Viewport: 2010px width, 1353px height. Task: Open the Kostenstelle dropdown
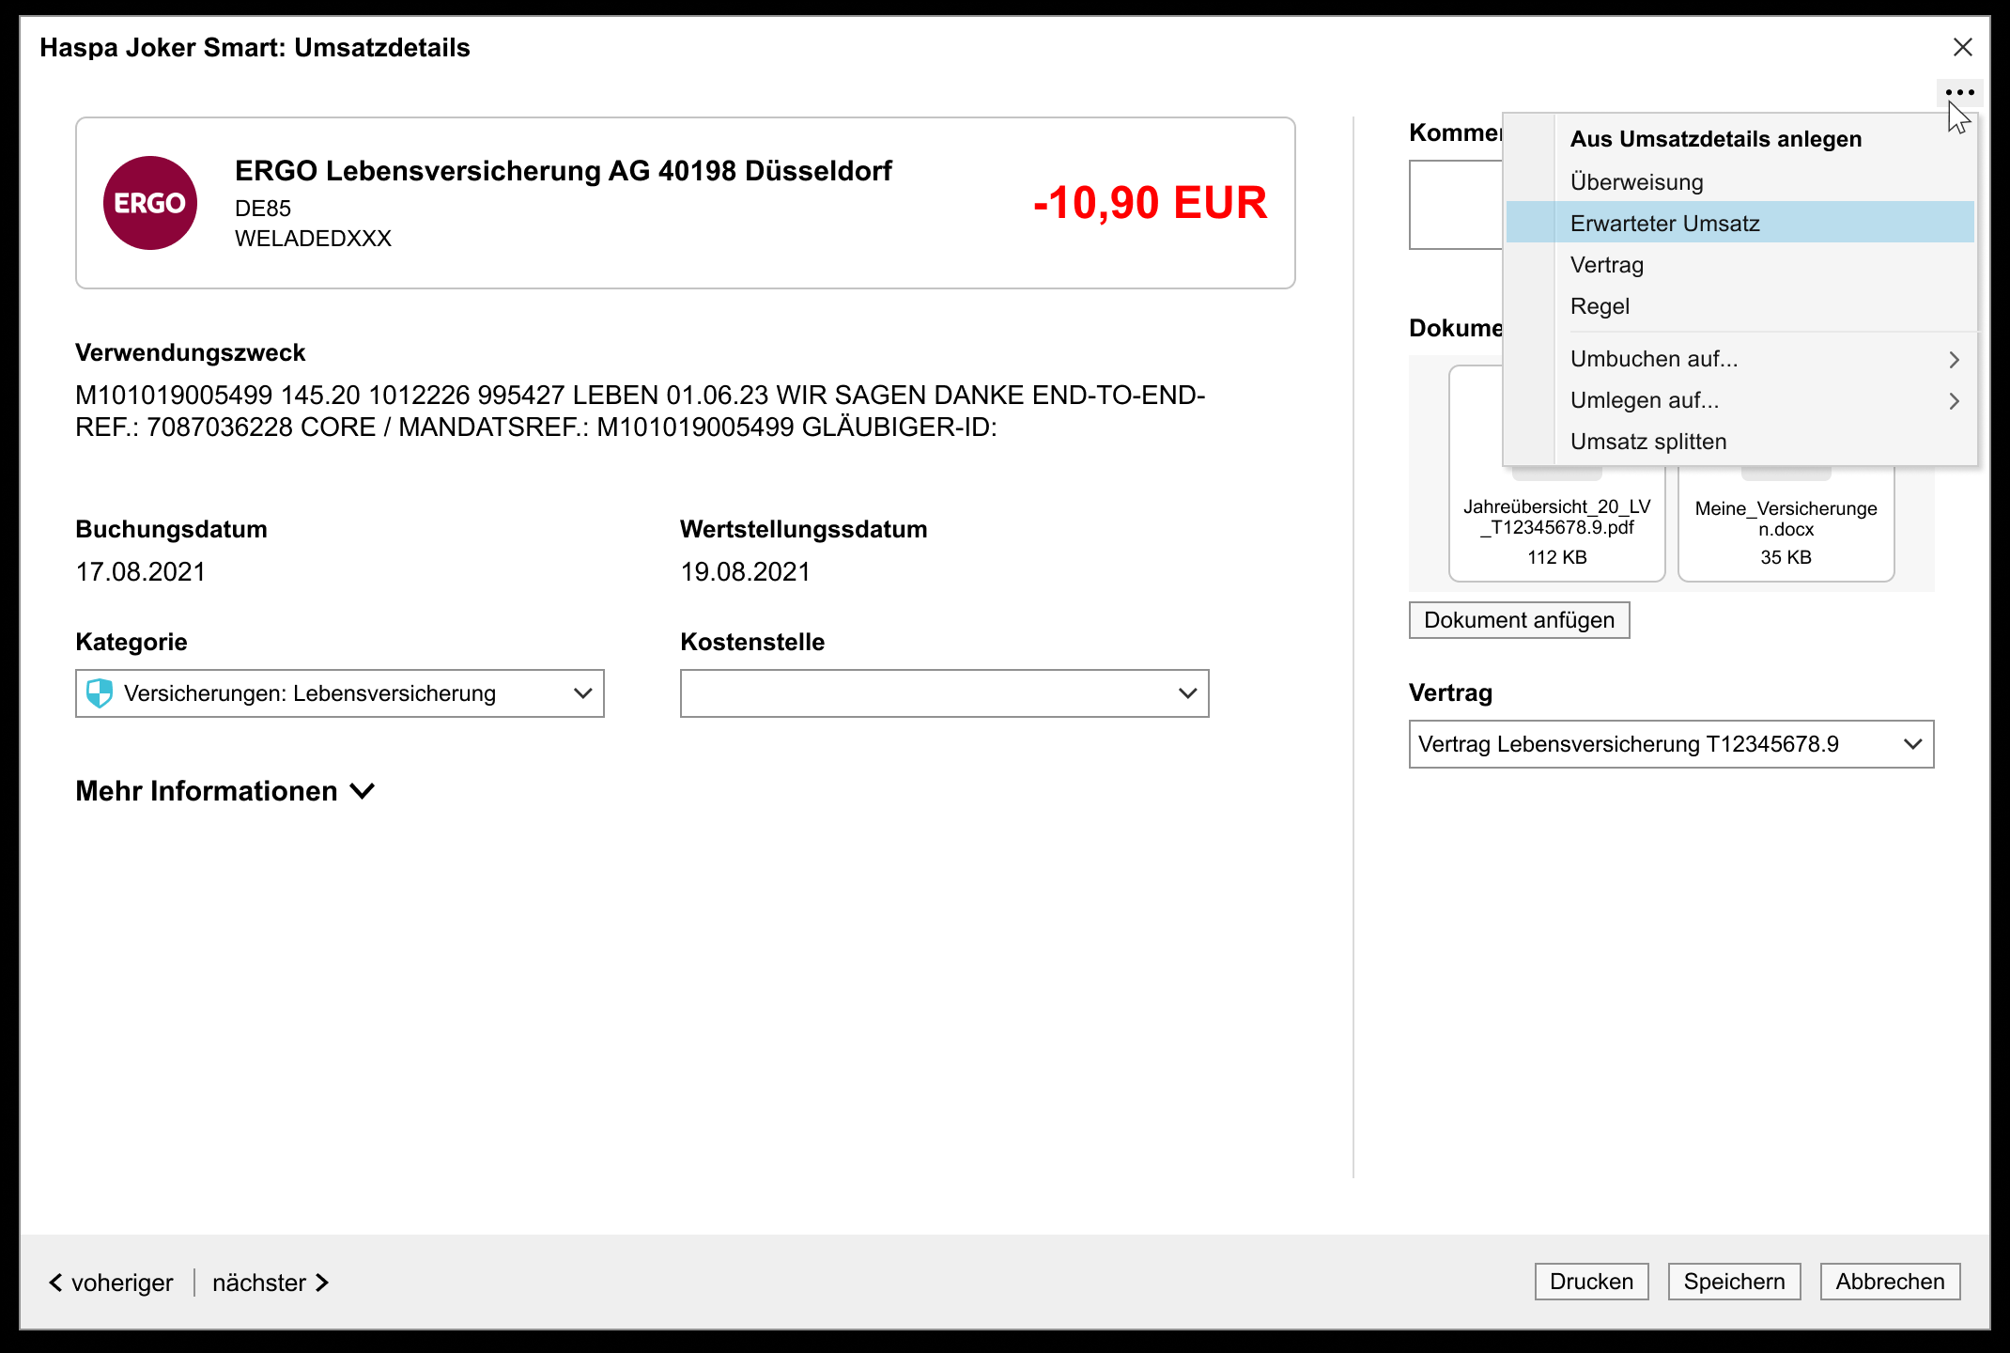(945, 693)
